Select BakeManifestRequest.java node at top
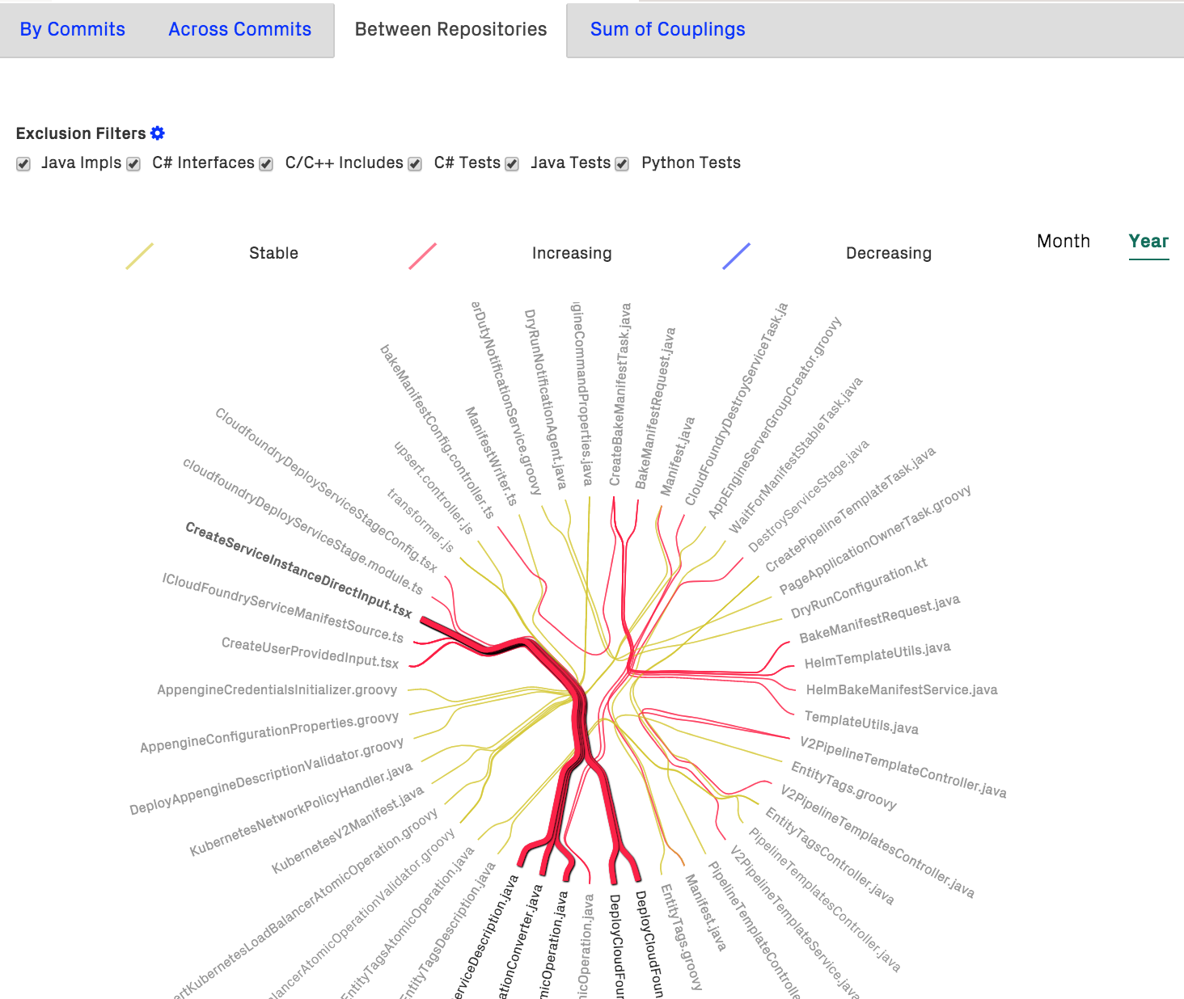 655,408
